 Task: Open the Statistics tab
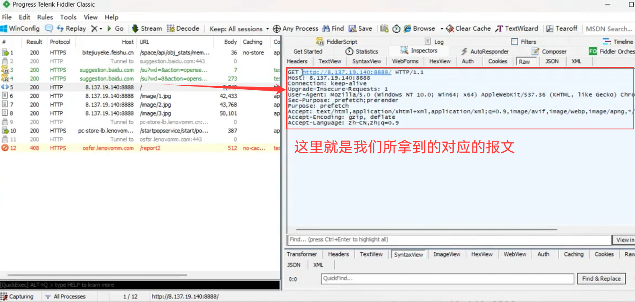362,51
